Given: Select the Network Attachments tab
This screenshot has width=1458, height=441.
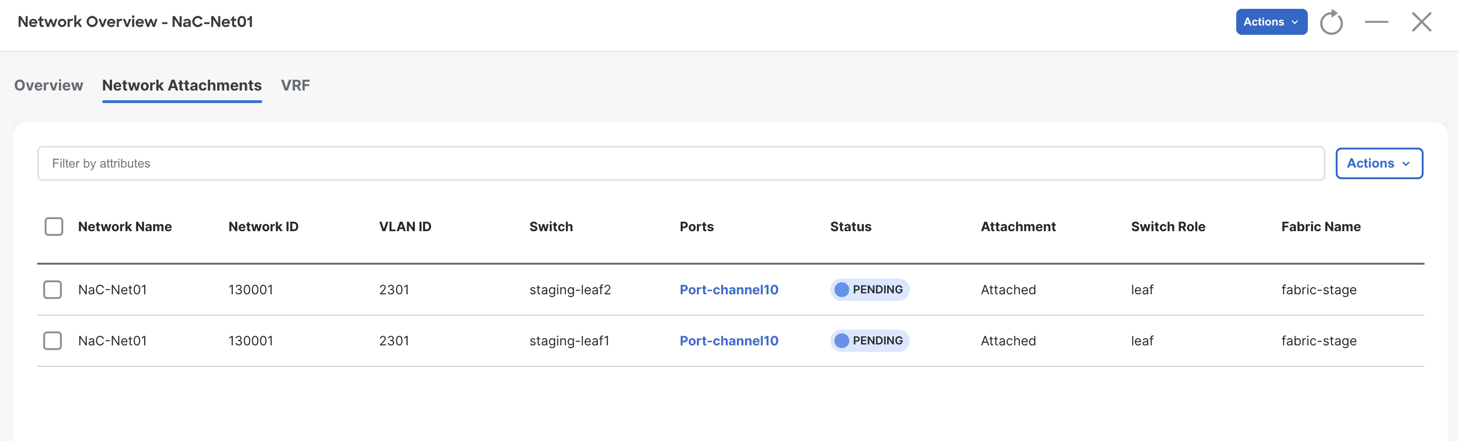Looking at the screenshot, I should click(182, 85).
